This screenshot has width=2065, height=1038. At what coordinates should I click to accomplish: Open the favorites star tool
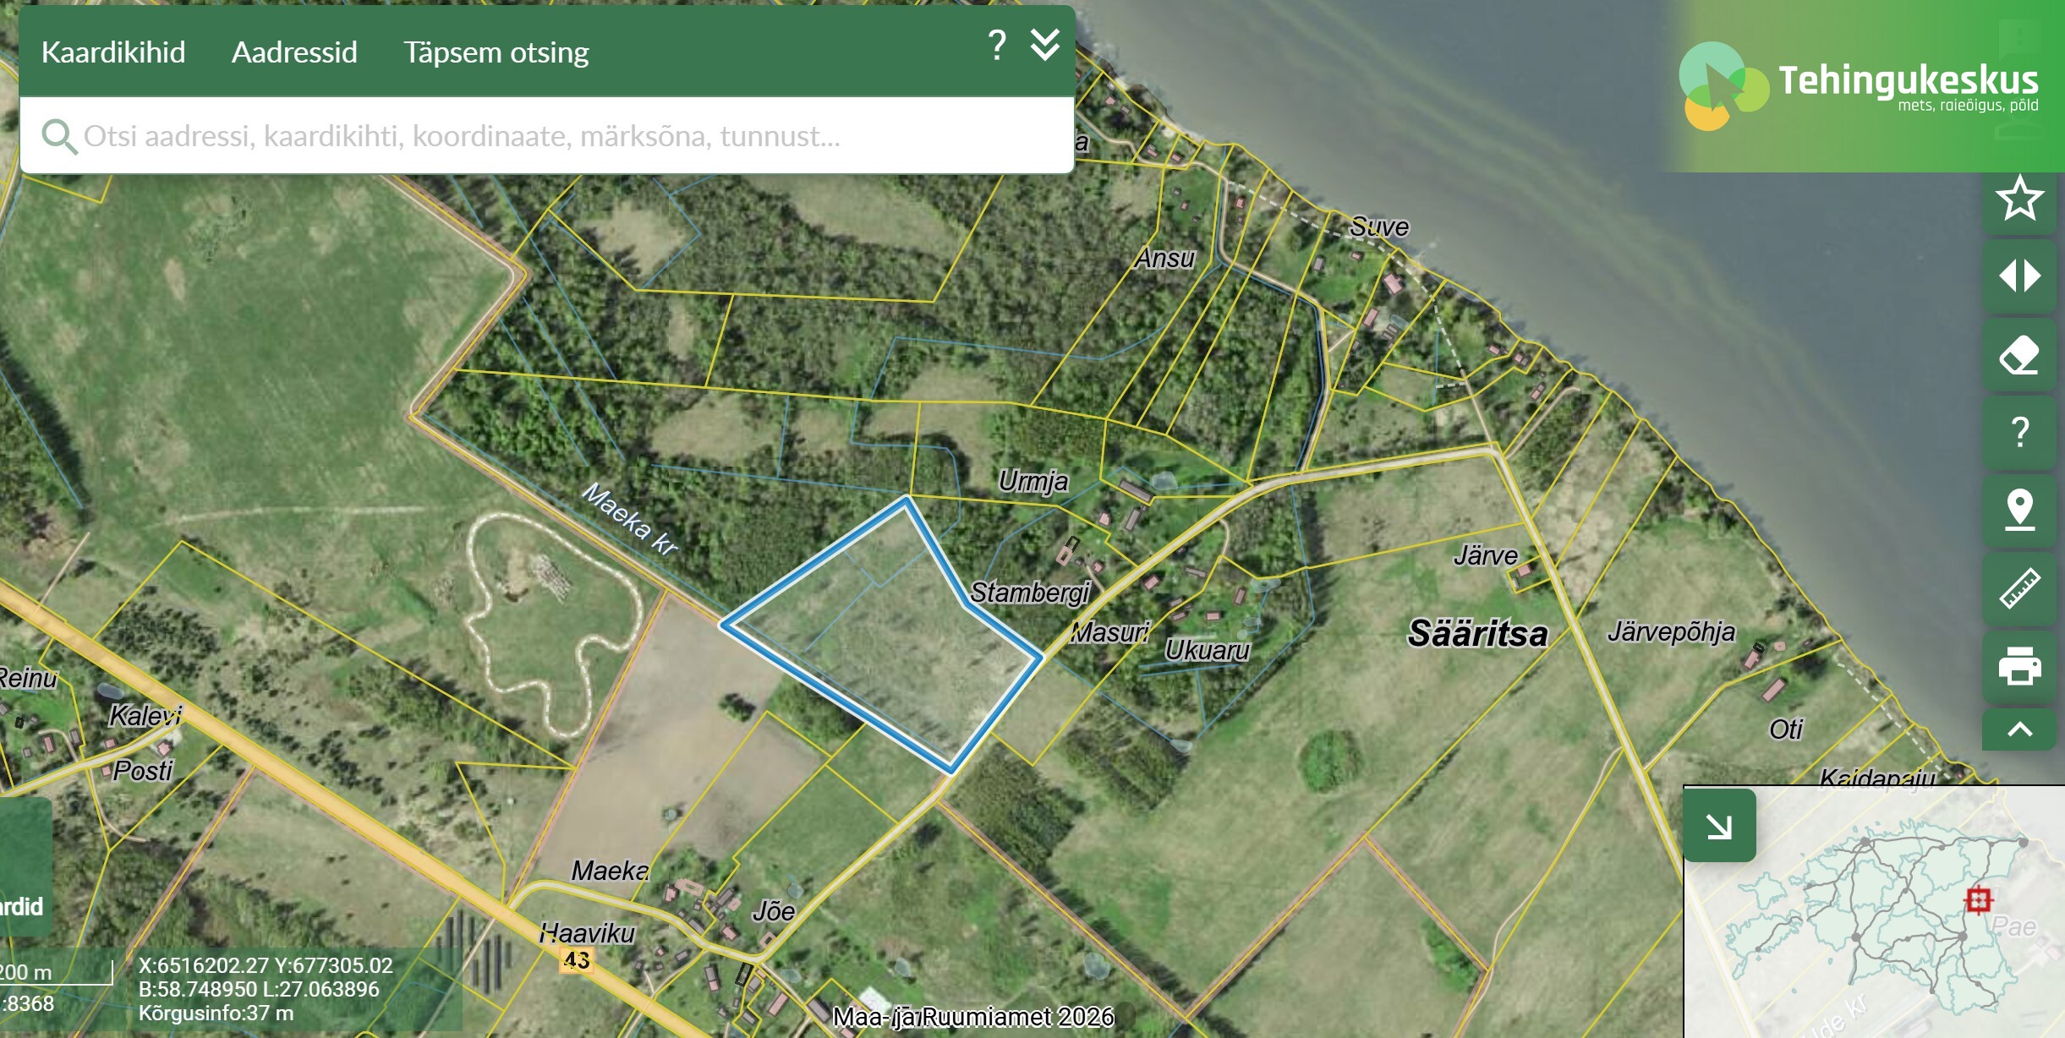2019,199
